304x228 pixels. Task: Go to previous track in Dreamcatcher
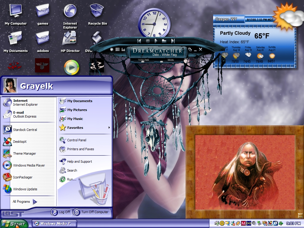[x=139, y=41]
